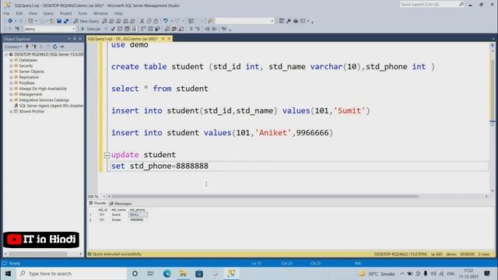Click the Cut scissors toolbar icon
Image resolution: width=498 pixels, height=280 pixels.
(x=142, y=21)
